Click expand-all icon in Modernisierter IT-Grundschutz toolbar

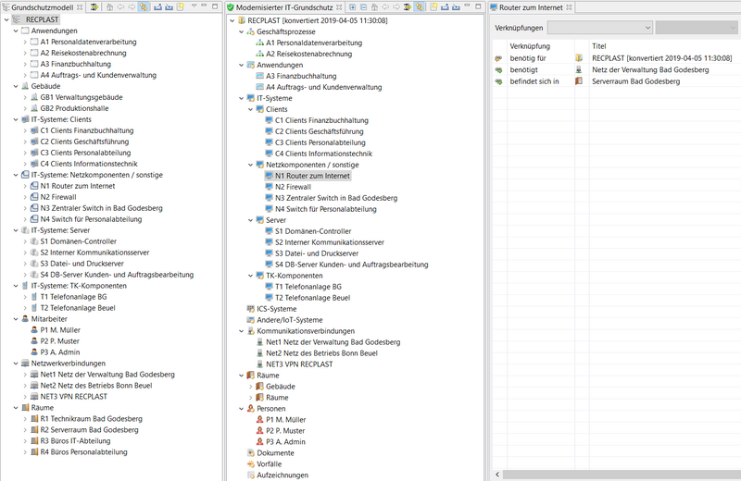pyautogui.click(x=353, y=7)
